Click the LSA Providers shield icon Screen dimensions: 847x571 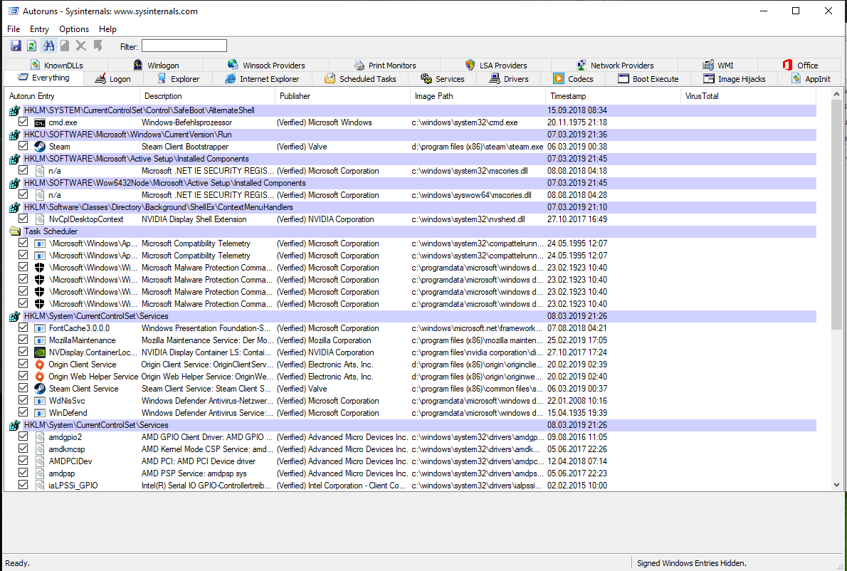[470, 65]
